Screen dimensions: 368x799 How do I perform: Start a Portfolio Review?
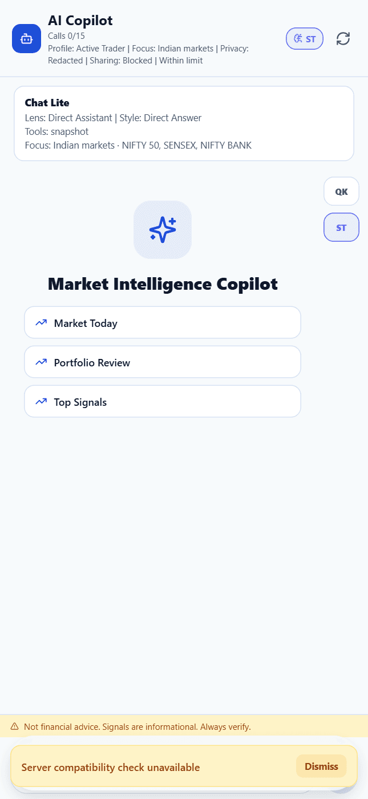click(163, 362)
